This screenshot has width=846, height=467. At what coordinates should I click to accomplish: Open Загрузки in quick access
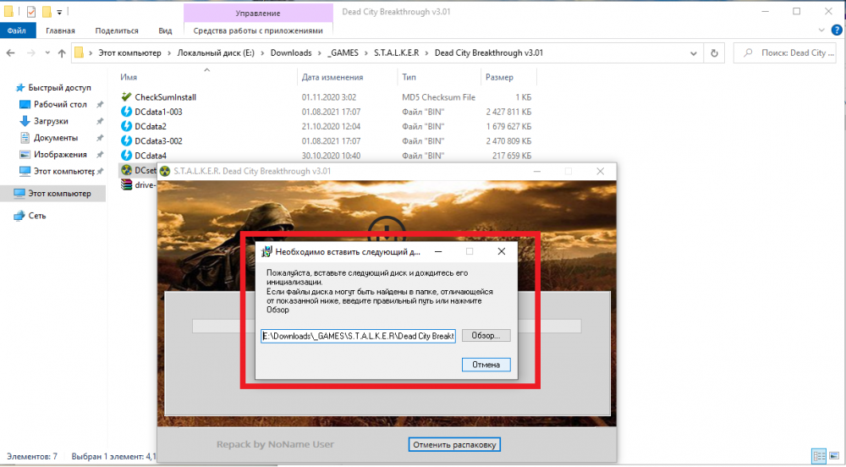[x=51, y=121]
